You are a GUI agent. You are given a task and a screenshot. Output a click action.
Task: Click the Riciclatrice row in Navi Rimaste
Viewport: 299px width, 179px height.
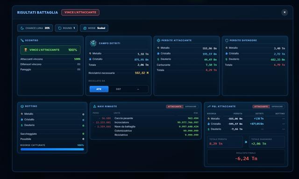tap(145, 135)
